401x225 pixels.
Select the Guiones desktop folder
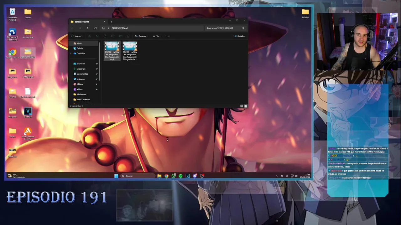pyautogui.click(x=12, y=93)
